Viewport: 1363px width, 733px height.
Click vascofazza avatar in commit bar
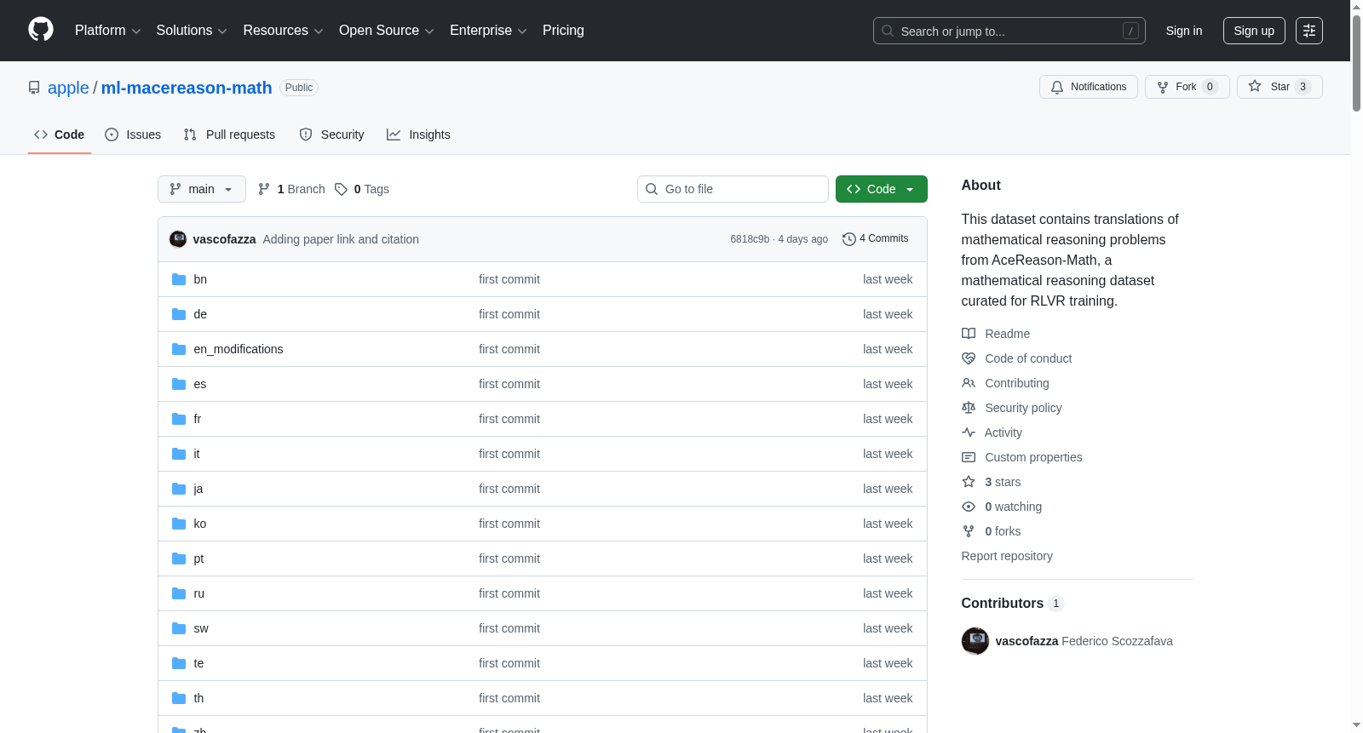tap(178, 239)
